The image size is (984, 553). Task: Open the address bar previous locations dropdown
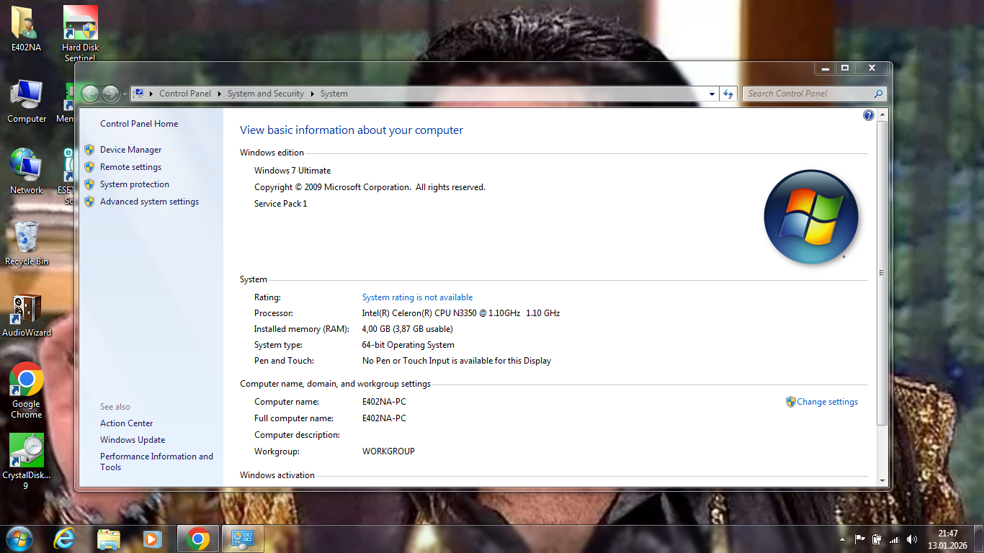[x=712, y=94]
